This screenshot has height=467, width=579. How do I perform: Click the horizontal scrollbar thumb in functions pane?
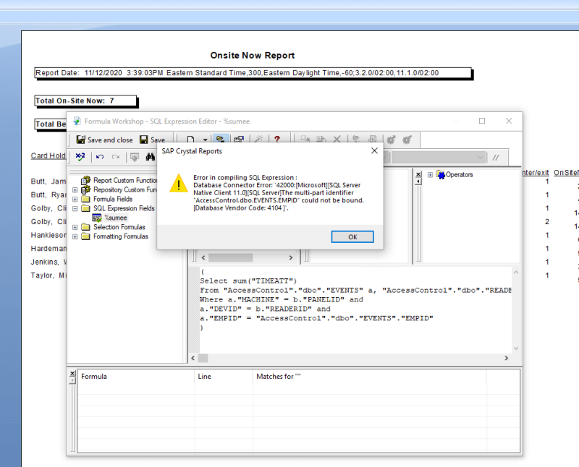[x=231, y=257]
